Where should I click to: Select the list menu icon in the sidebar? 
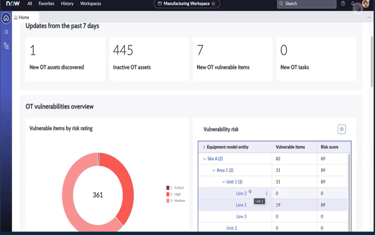tap(6, 32)
